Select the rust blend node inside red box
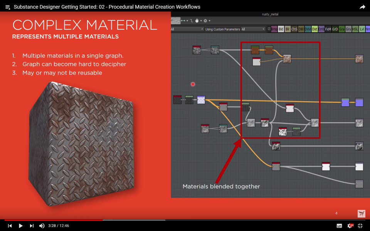The height and width of the screenshot is (231, 370). [x=287, y=59]
